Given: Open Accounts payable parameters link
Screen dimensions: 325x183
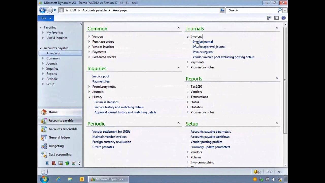Looking at the screenshot, I should point(211,132).
